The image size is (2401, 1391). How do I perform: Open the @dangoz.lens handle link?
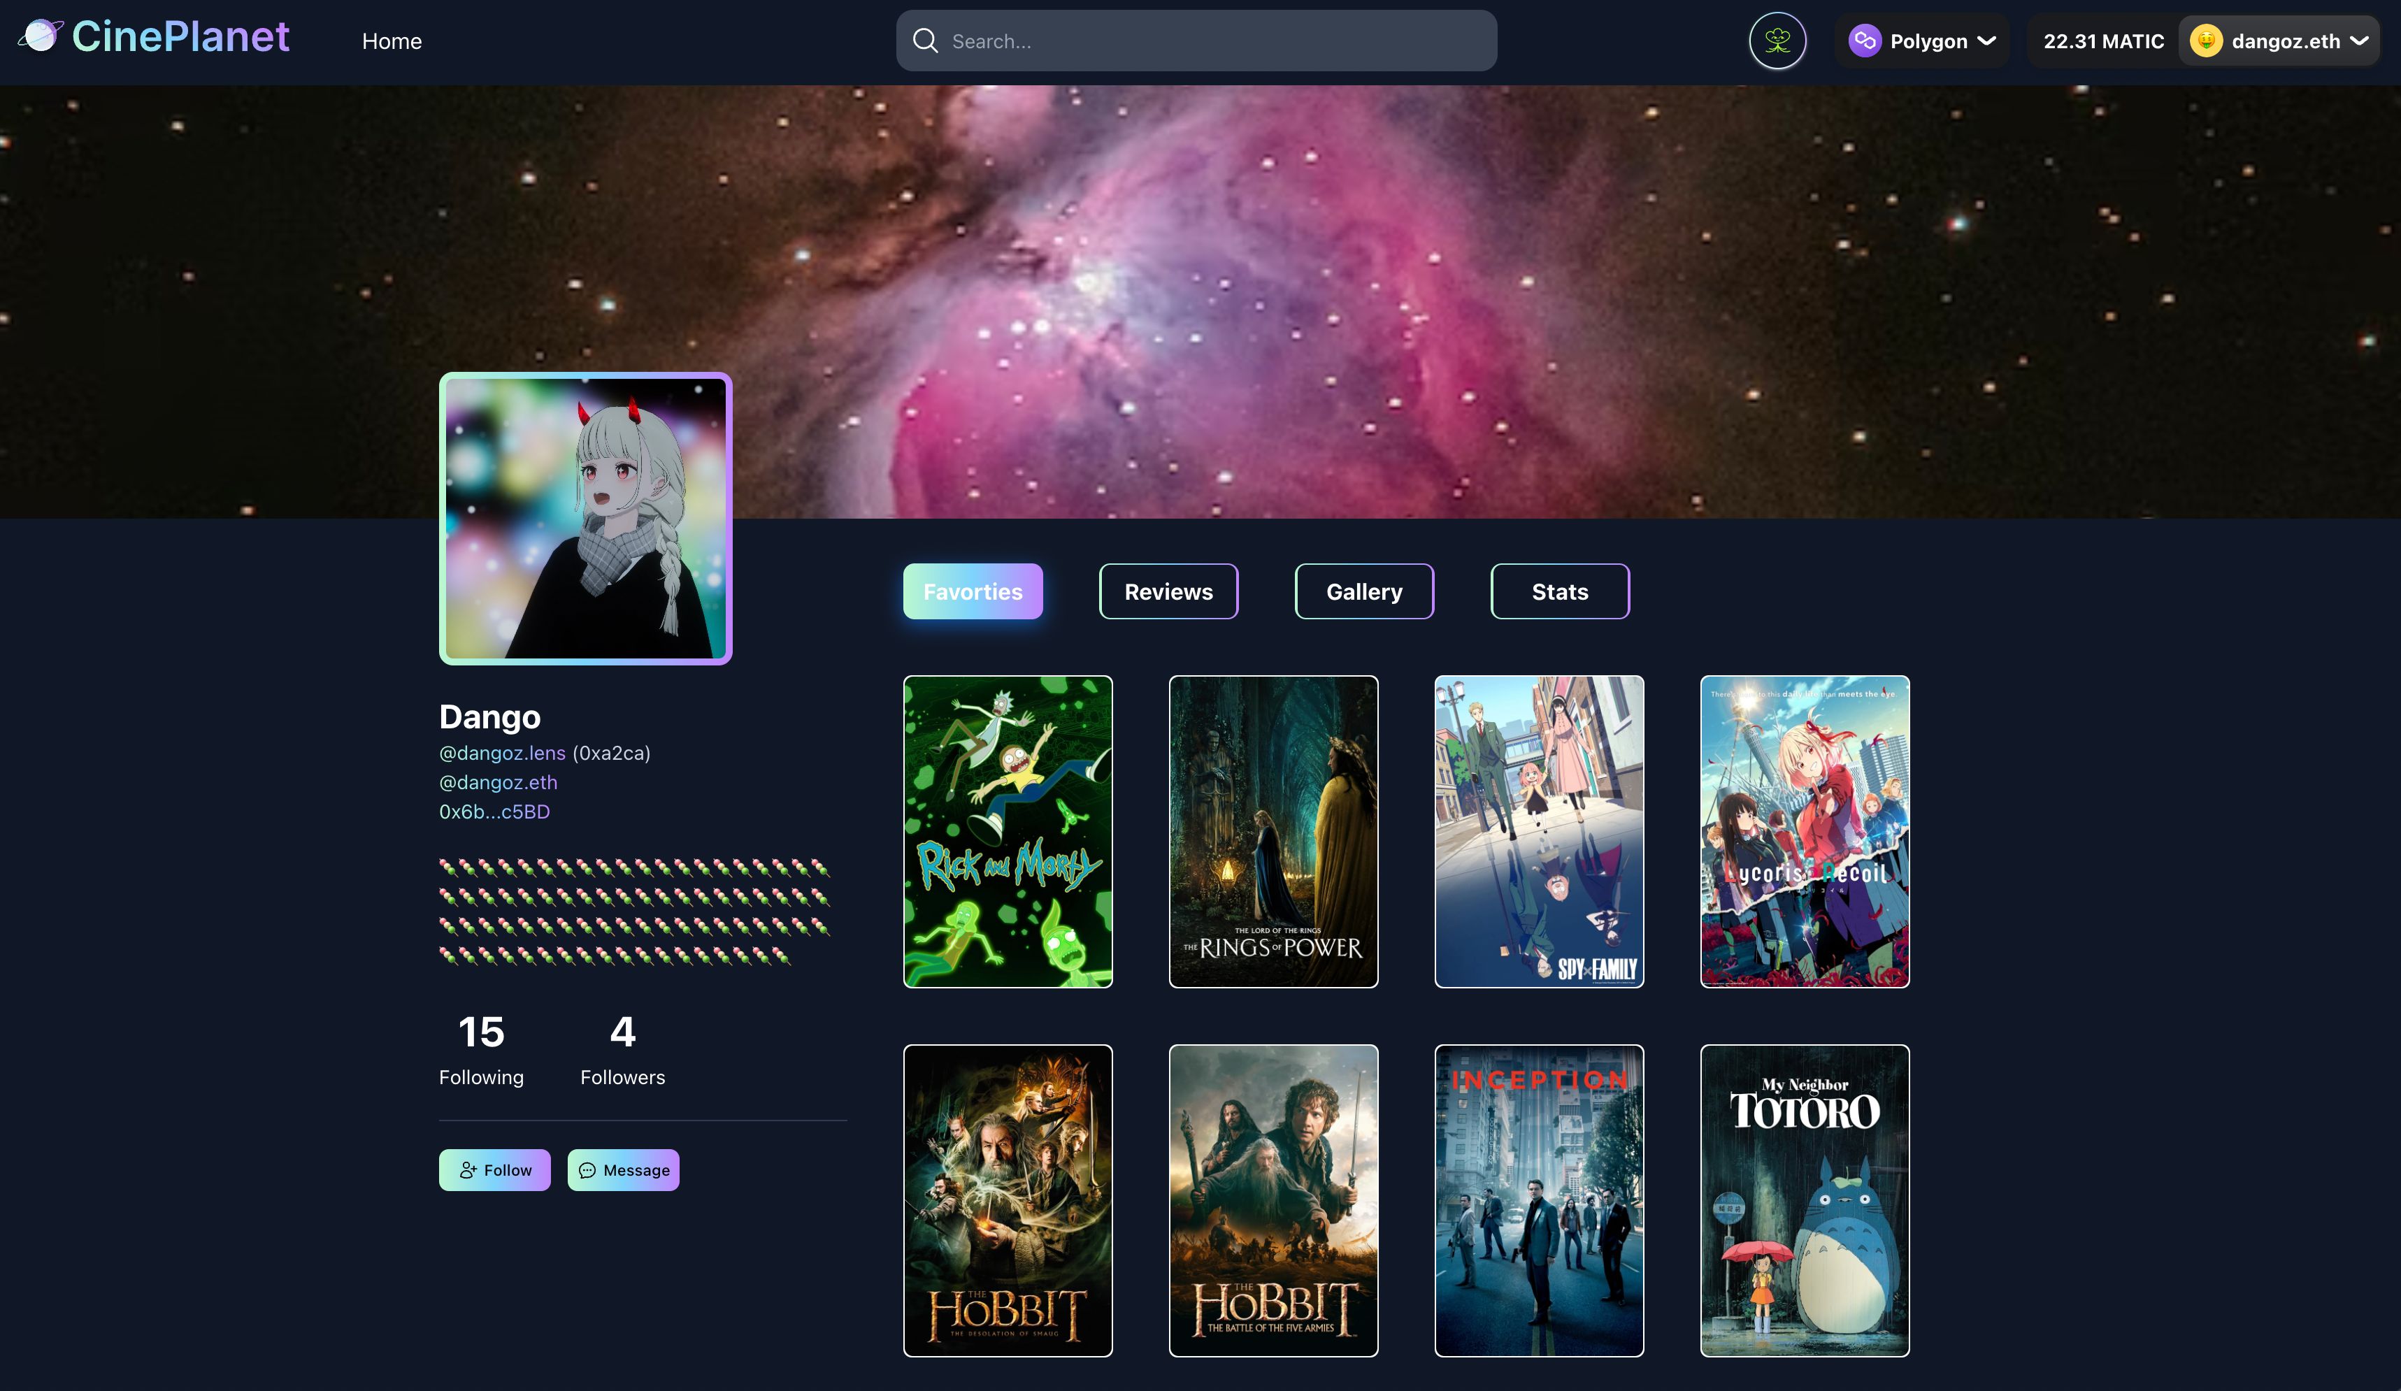click(x=502, y=753)
